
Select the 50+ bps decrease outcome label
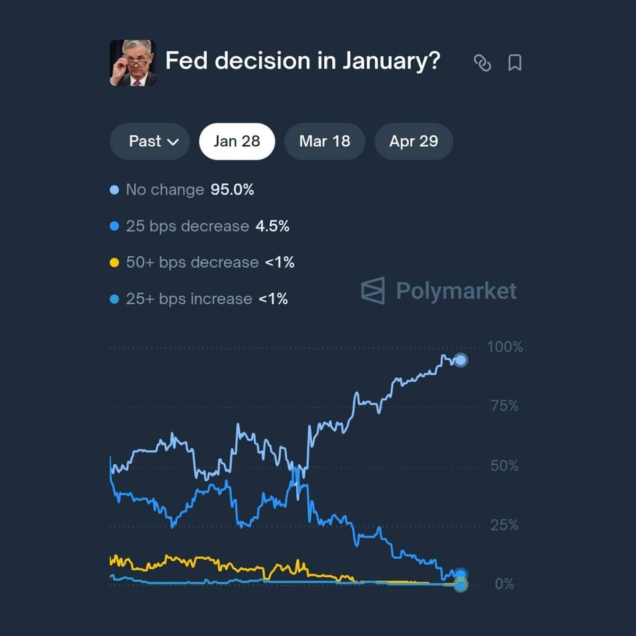(192, 262)
